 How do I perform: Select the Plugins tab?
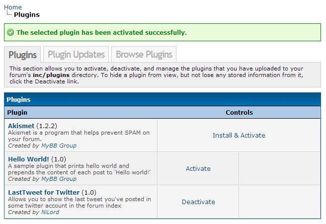(23, 55)
